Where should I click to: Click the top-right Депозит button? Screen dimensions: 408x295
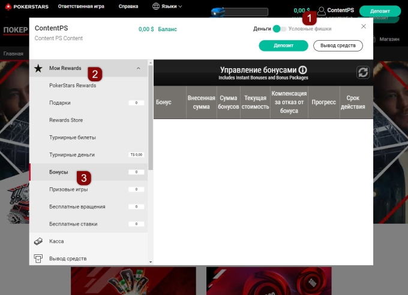click(380, 11)
